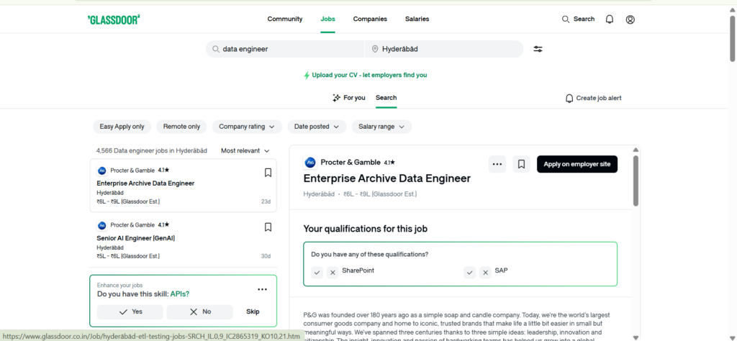Click the header Search magnifier icon
The width and height of the screenshot is (737, 341).
click(566, 19)
